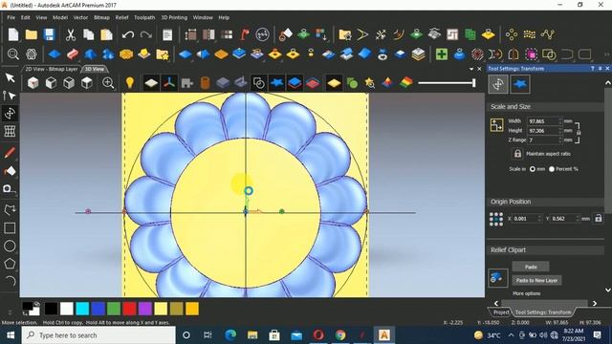Click the light bulb lighting icon

pos(130,83)
